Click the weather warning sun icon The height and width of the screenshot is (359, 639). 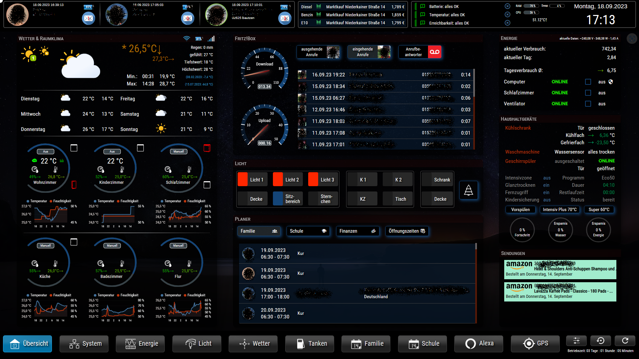pos(29,54)
